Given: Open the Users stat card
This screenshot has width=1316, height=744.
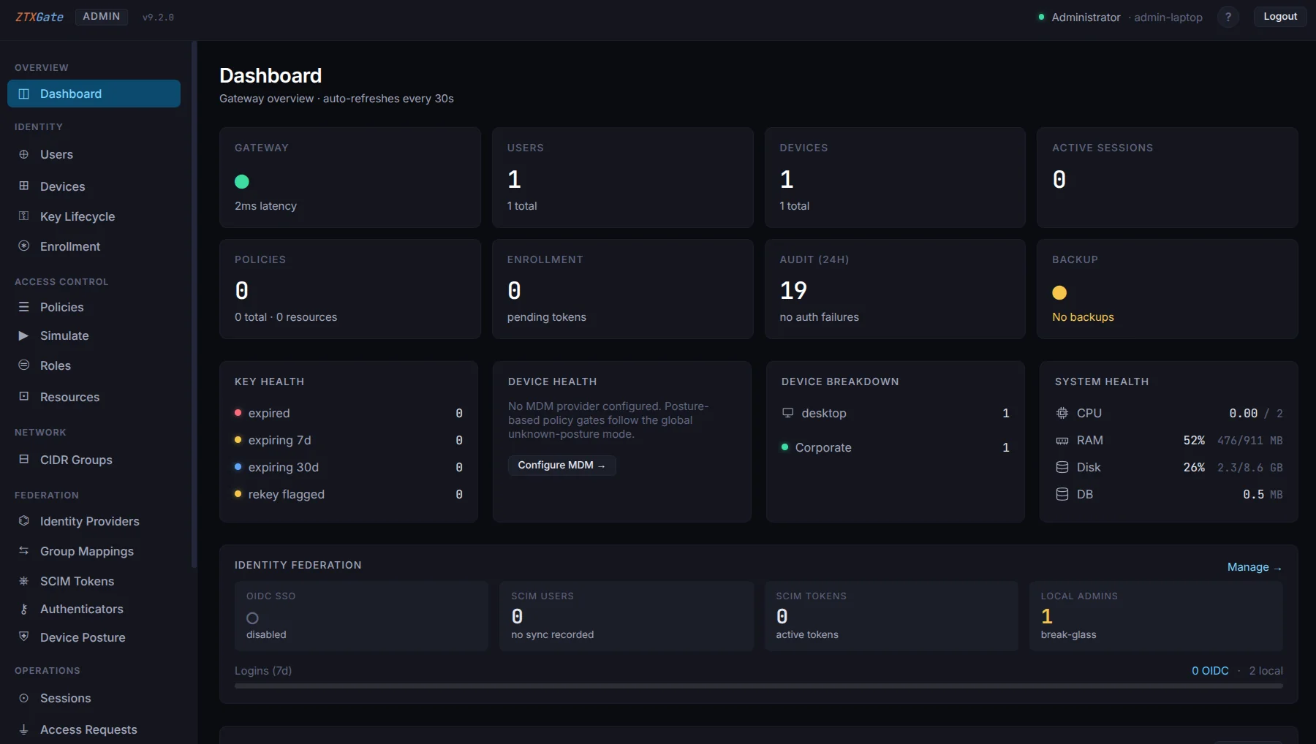Looking at the screenshot, I should coord(622,178).
